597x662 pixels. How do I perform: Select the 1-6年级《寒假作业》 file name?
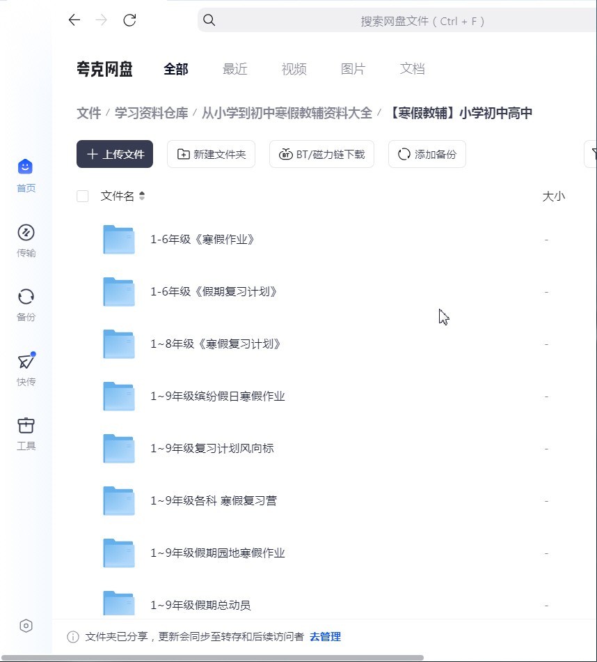202,240
